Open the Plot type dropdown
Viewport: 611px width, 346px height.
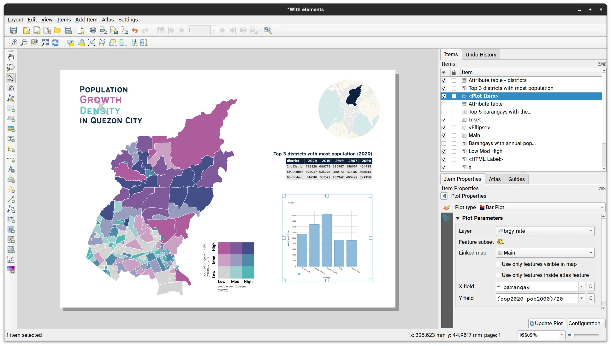(542, 207)
